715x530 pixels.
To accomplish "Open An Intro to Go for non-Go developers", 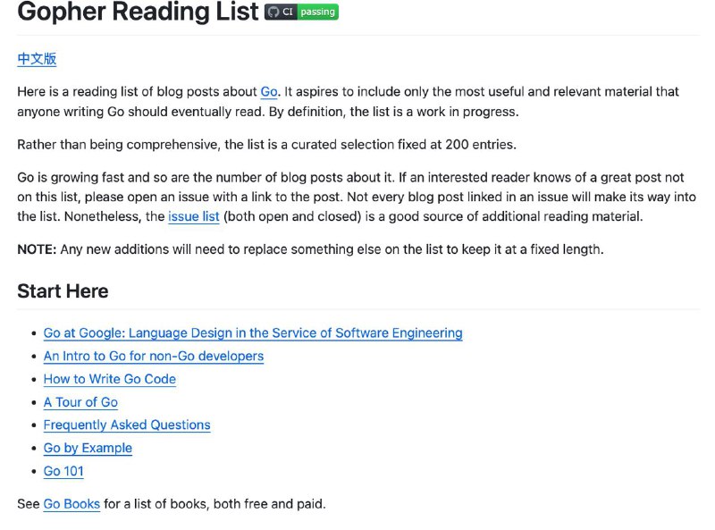I will pyautogui.click(x=154, y=356).
